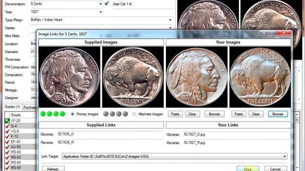305x171 pixels.
Task: Click Paste under your obverse image
Action: (175, 114)
